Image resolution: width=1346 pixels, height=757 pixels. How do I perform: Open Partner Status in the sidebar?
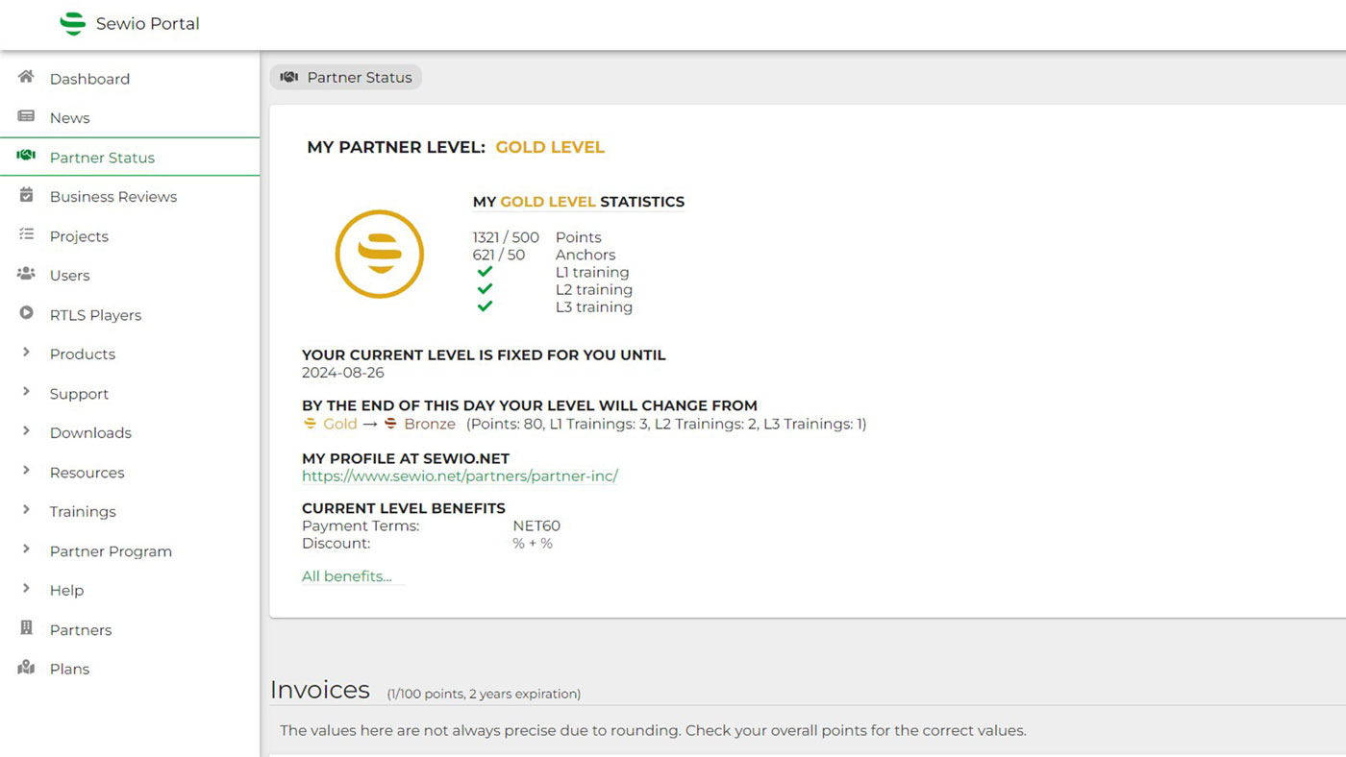pos(102,158)
